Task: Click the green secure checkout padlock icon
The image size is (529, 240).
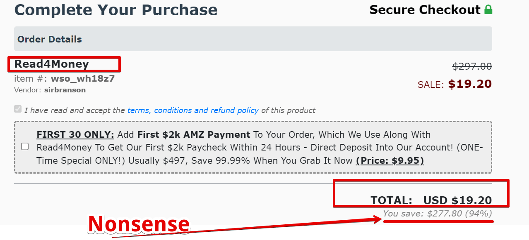Action: pos(488,9)
